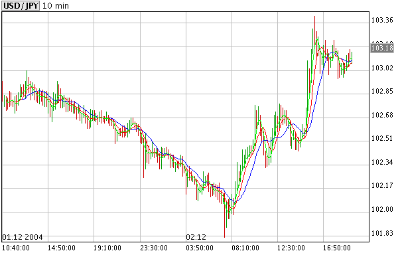
Task: Select the 102.17 price axis label
Action: click(382, 185)
